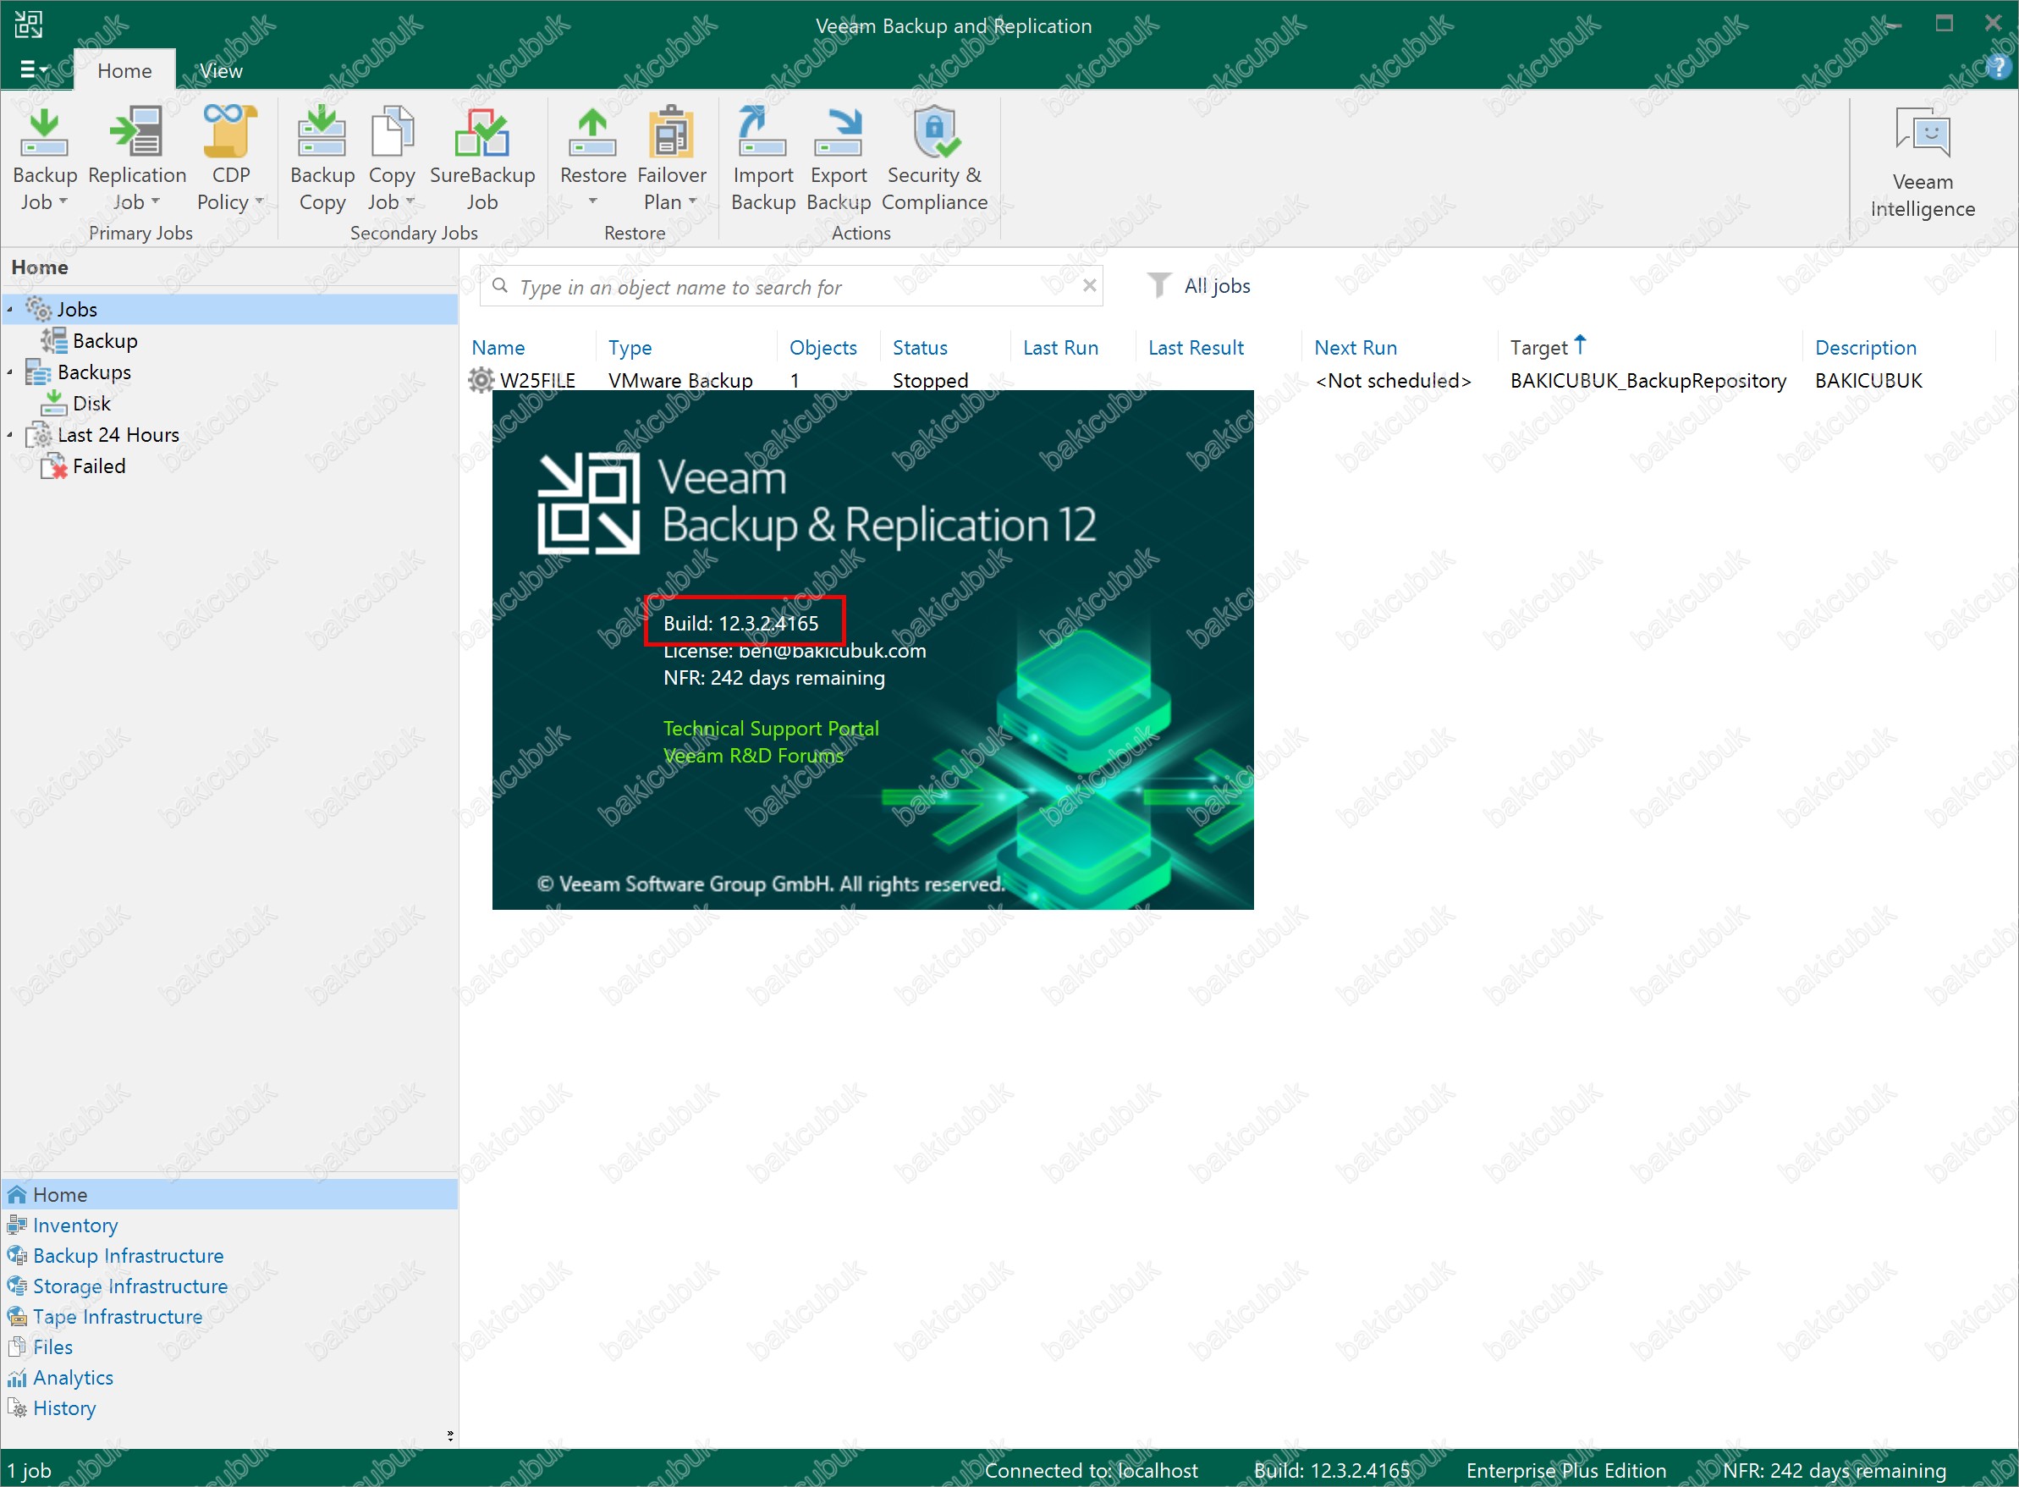Expand the Failover Plan dropdown
2019x1487 pixels.
(692, 201)
